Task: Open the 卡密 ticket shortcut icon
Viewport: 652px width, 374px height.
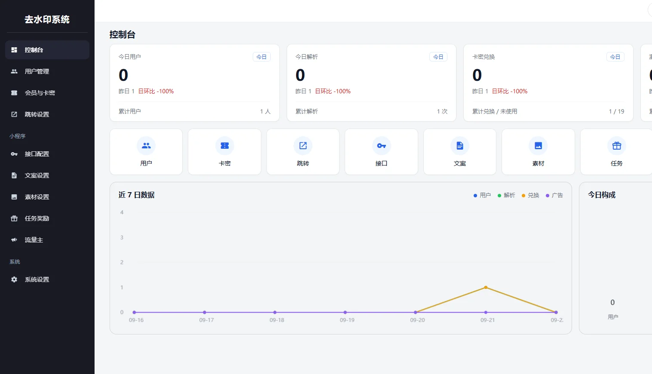Action: point(224,146)
